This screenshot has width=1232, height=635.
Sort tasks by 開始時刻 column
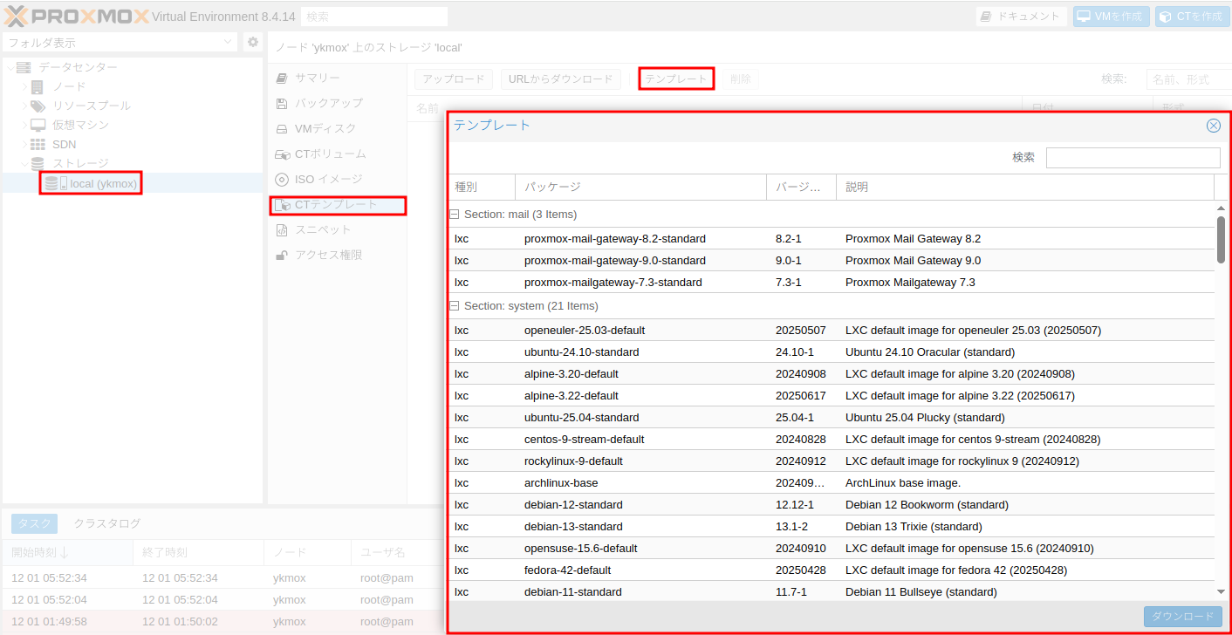click(68, 553)
